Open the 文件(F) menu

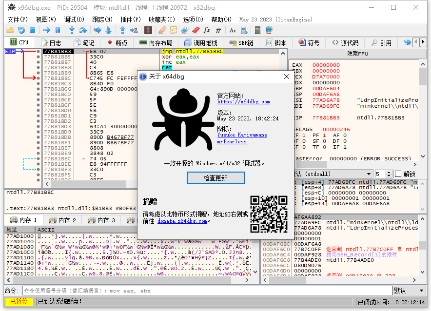pos(18,19)
